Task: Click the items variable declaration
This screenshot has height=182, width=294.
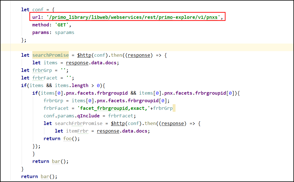Action: pos(51,63)
